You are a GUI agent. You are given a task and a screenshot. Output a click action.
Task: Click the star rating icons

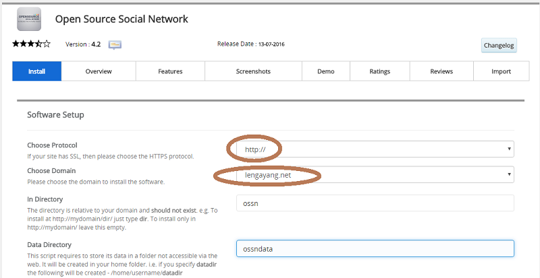(x=31, y=44)
